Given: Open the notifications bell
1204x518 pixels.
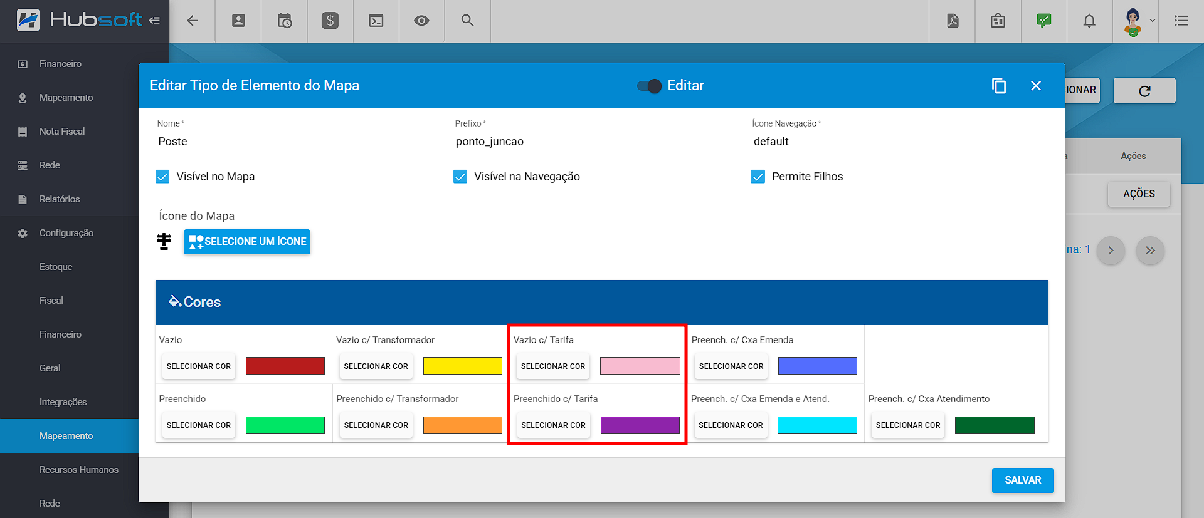Looking at the screenshot, I should (x=1090, y=21).
